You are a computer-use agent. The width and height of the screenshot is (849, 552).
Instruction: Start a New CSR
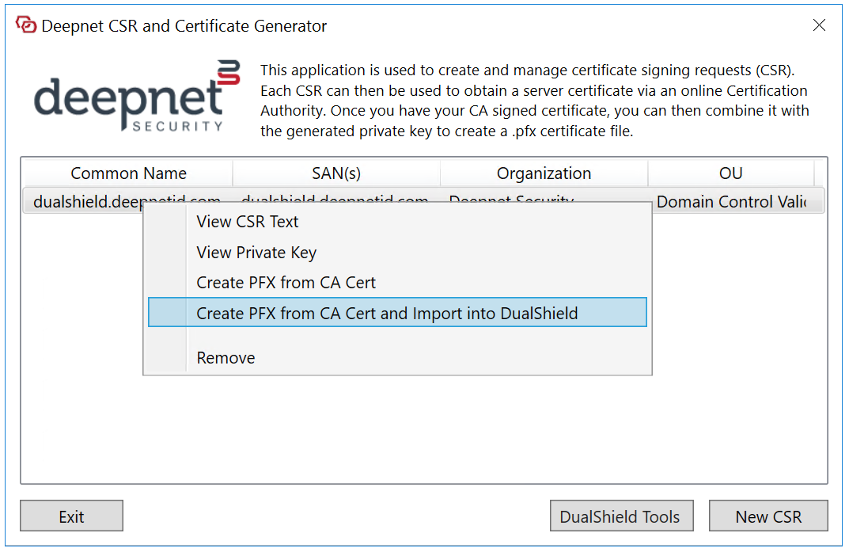click(768, 516)
